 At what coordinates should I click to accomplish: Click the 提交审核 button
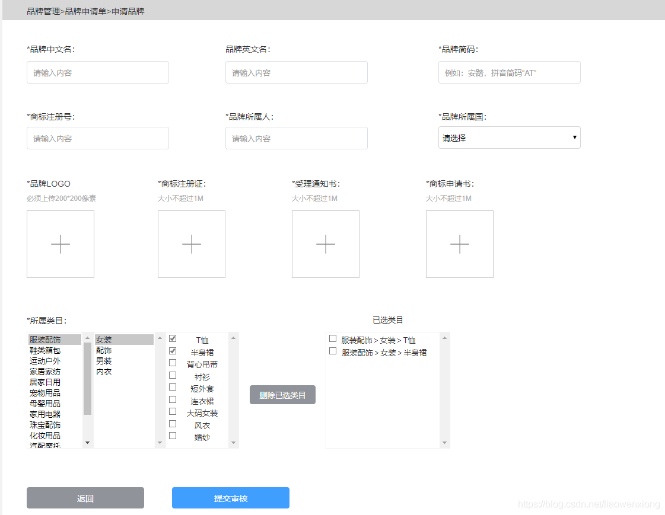click(x=230, y=498)
